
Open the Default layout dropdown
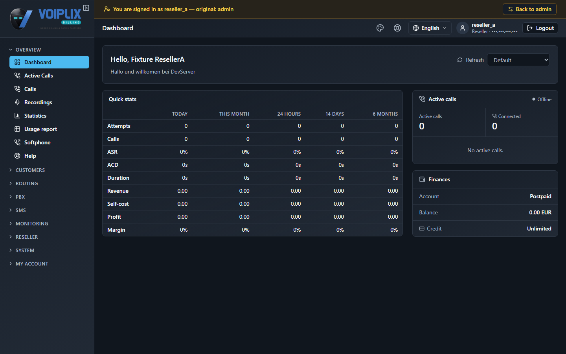(x=518, y=60)
